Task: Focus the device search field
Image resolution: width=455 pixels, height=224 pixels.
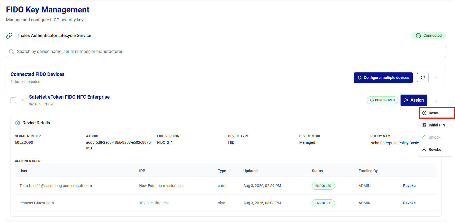Action: [226, 52]
